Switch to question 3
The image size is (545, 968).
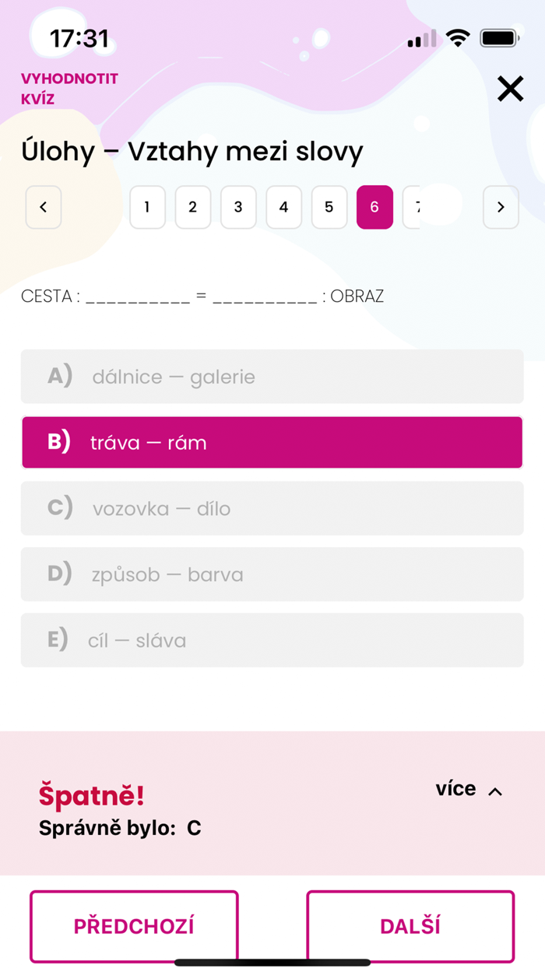click(x=238, y=207)
